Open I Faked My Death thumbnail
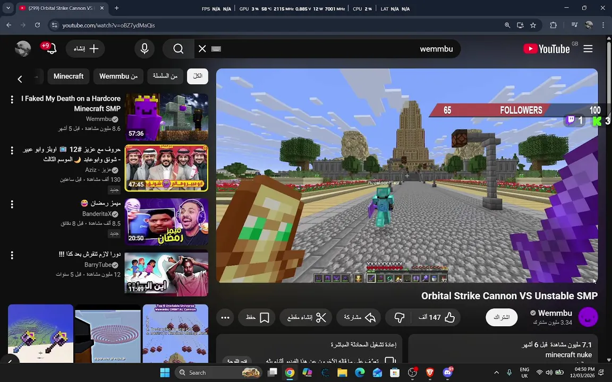 166,117
